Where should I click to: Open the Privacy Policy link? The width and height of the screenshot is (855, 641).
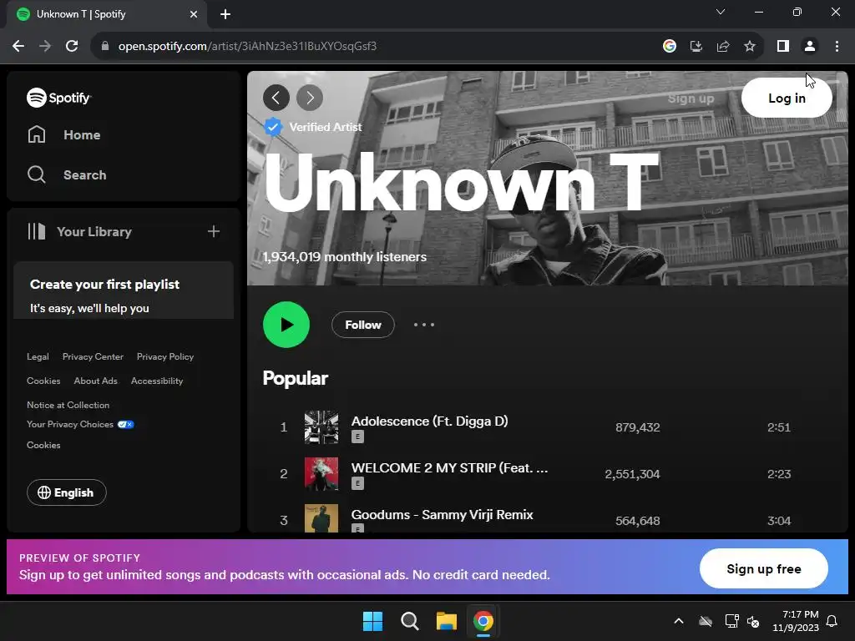click(165, 356)
